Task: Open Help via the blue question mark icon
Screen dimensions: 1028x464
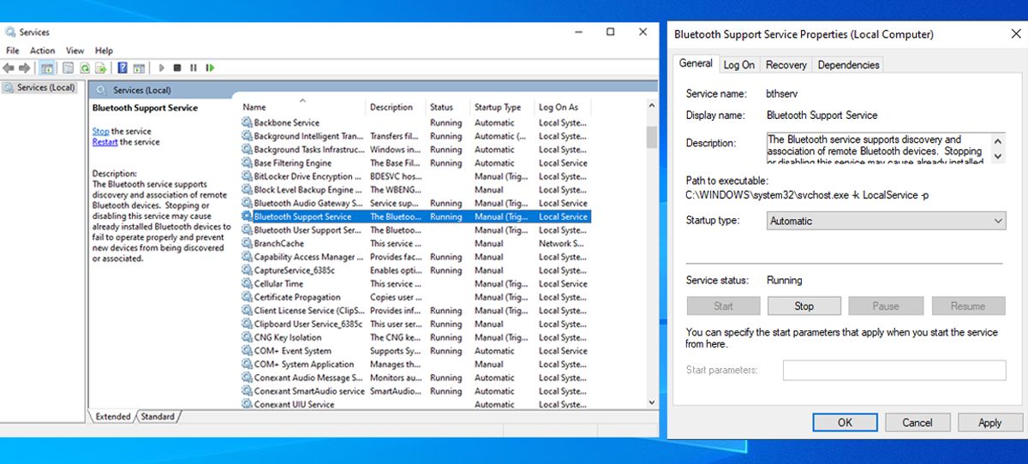Action: [x=123, y=68]
